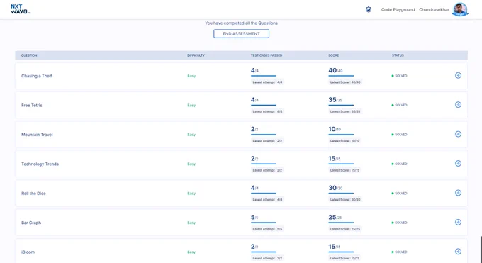The image size is (482, 263).
Task: Click the END ASSESSMENT button
Action: tap(241, 34)
